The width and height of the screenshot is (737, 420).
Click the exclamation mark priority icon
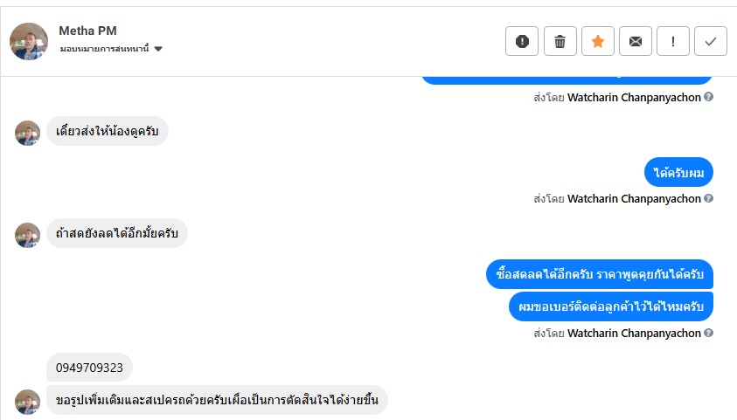point(673,41)
